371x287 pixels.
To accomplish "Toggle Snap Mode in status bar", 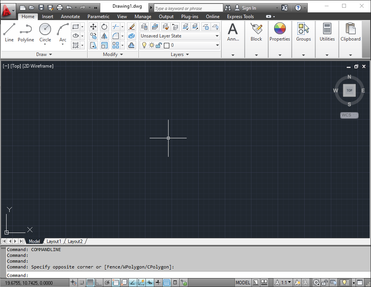I will click(82, 282).
